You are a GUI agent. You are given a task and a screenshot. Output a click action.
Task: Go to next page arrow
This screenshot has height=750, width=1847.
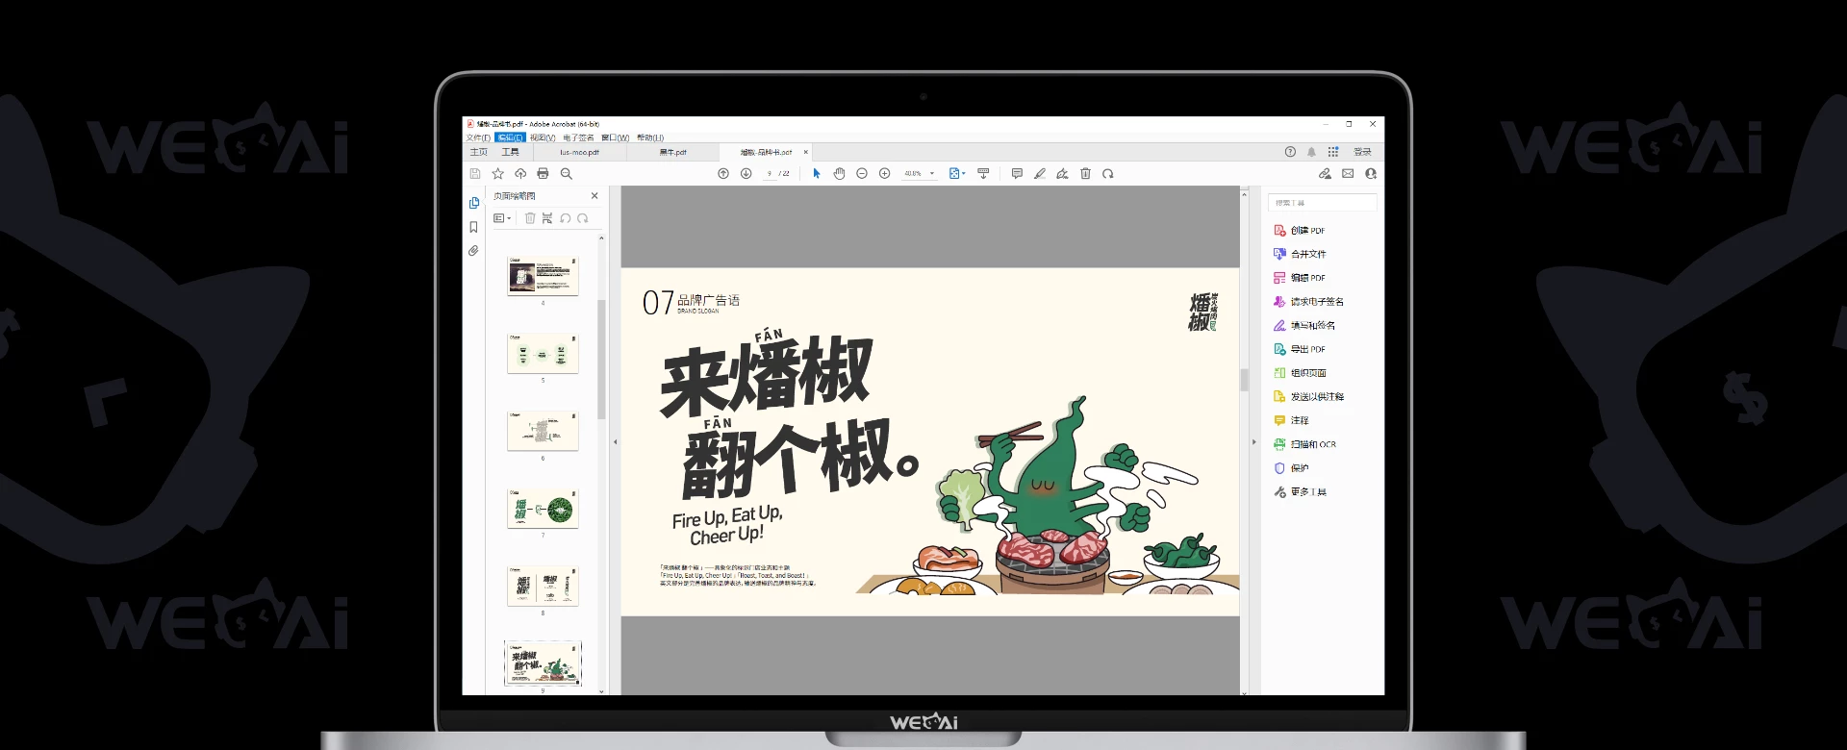tap(746, 174)
